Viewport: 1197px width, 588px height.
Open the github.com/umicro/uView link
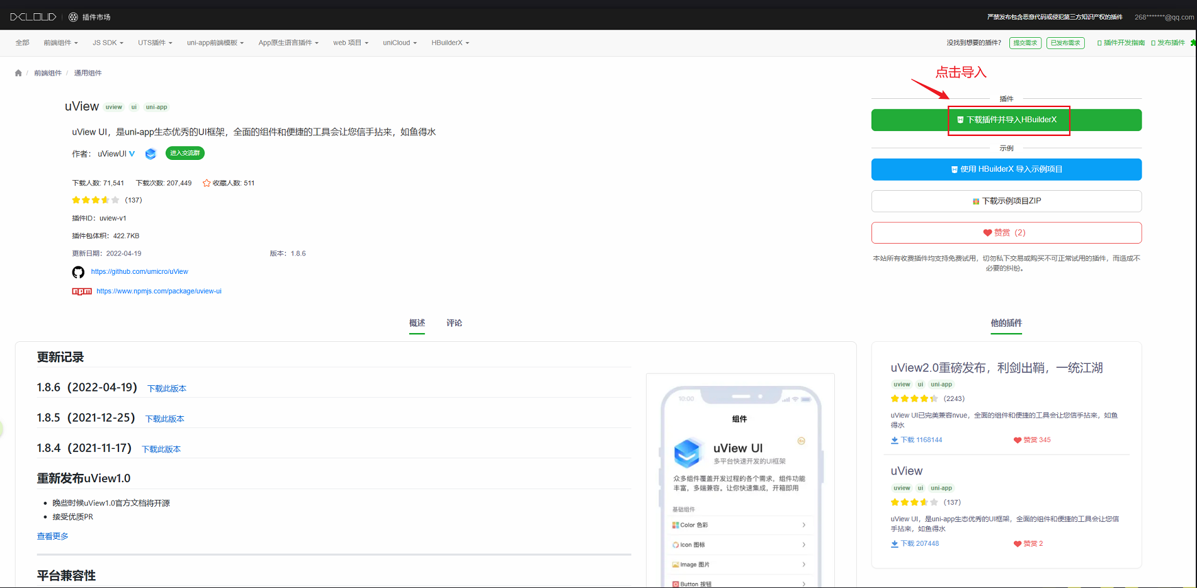pyautogui.click(x=139, y=272)
